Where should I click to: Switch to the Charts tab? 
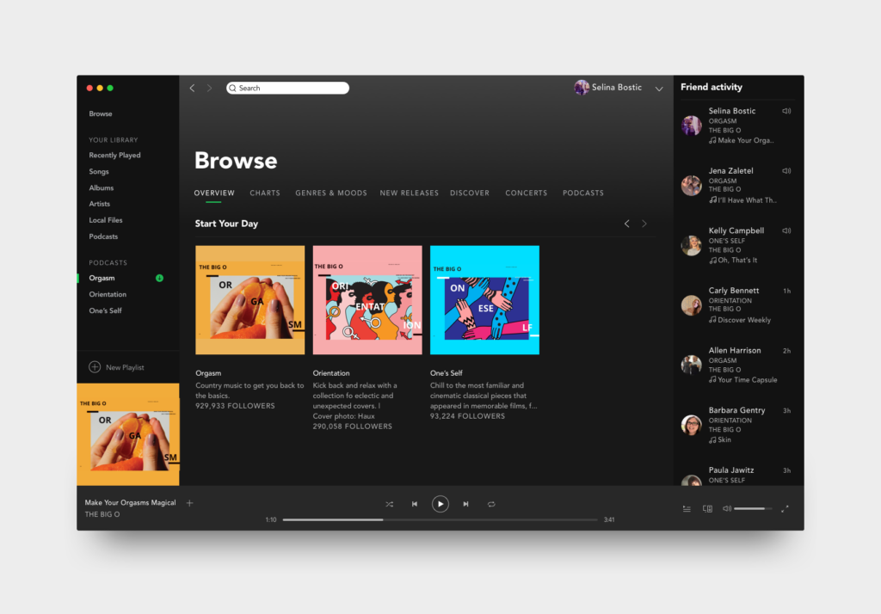click(x=265, y=193)
